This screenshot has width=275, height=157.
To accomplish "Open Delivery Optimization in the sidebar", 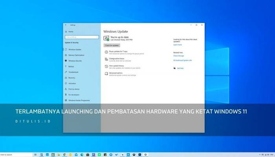I will tap(75, 55).
